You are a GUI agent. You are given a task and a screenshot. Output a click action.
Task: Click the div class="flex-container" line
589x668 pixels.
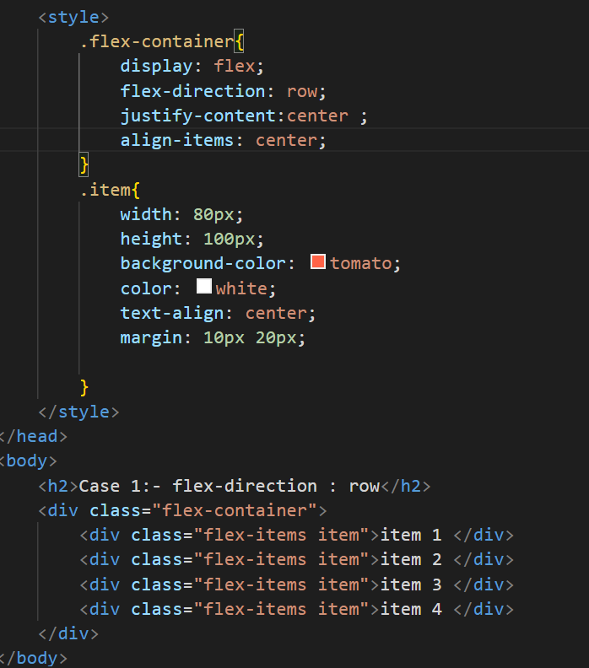point(182,511)
